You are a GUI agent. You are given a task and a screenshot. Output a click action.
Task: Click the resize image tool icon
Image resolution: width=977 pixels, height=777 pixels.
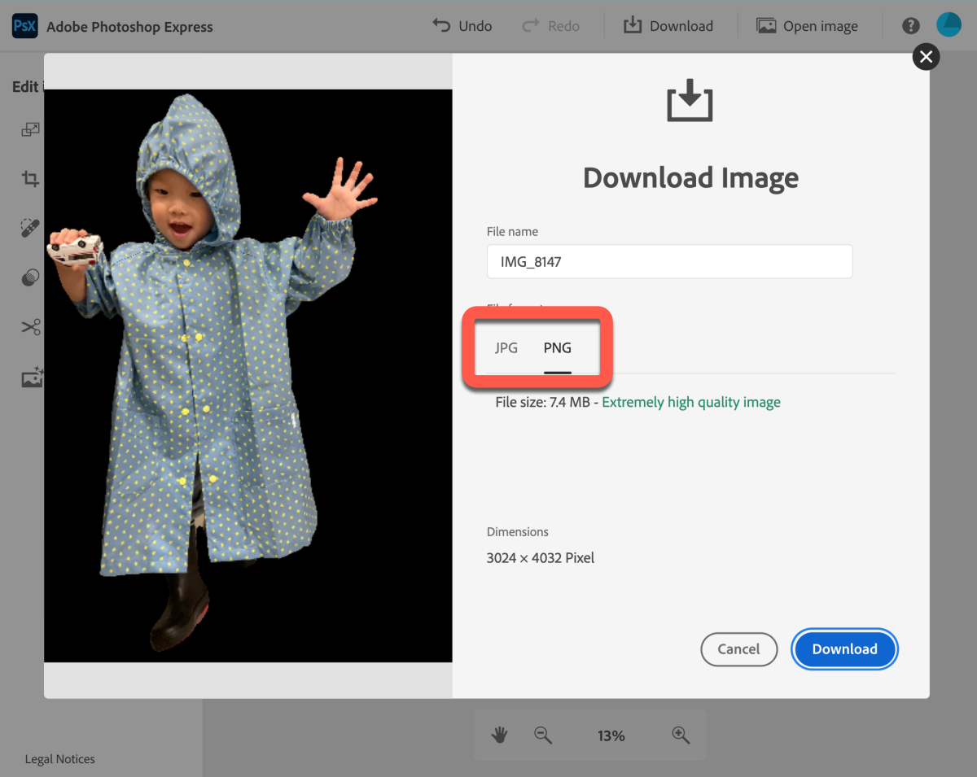[x=31, y=129]
